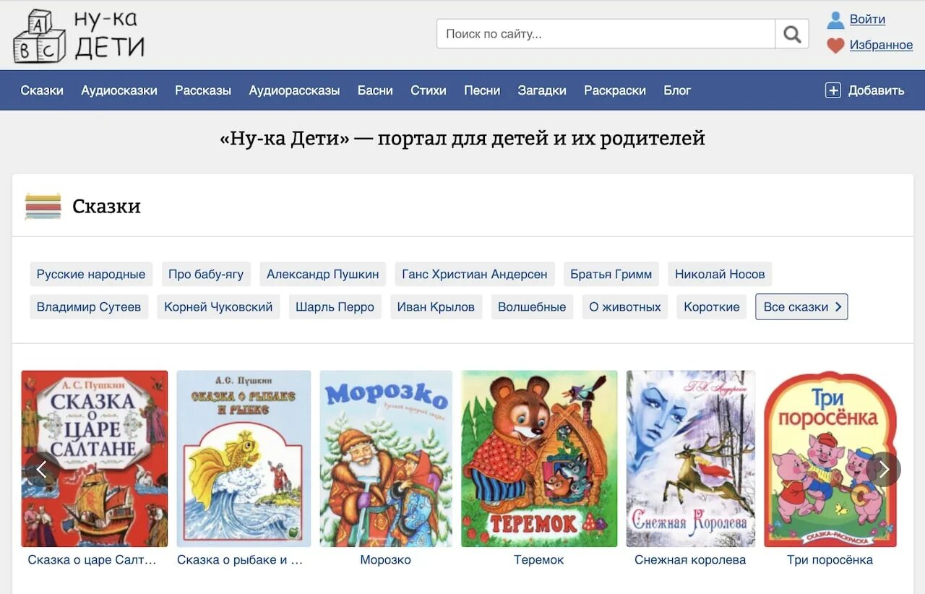Open the Избранное favorites link
925x594 pixels.
(x=881, y=45)
